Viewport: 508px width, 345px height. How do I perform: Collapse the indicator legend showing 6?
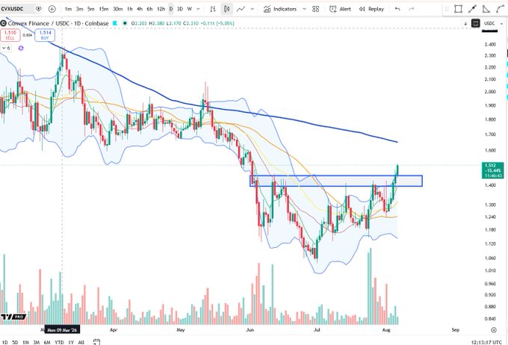pyautogui.click(x=6, y=49)
